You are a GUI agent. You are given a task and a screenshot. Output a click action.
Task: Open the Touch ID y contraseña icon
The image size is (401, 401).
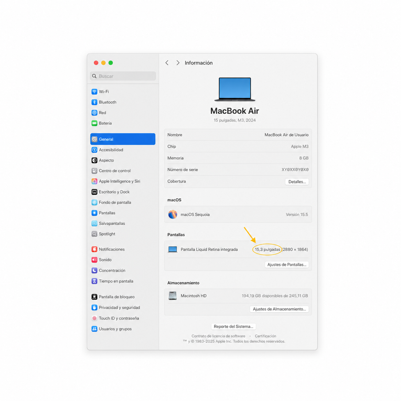coord(94,318)
